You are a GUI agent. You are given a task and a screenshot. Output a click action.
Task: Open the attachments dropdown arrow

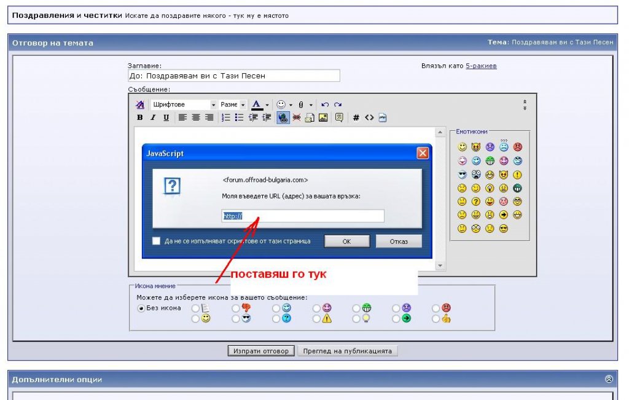pyautogui.click(x=311, y=105)
